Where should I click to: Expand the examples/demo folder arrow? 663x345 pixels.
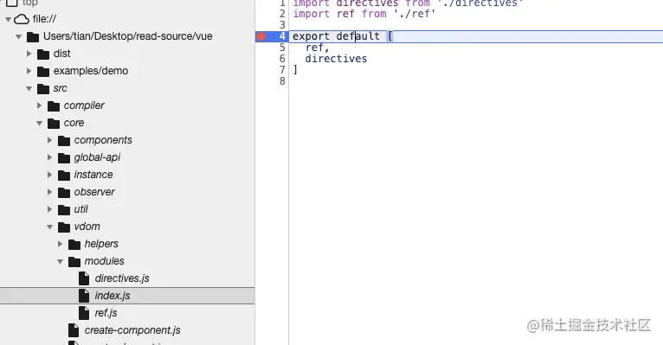pyautogui.click(x=29, y=71)
